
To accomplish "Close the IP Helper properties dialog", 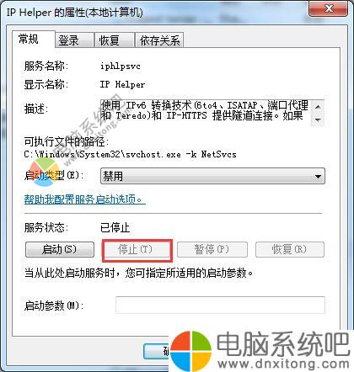I will click(329, 8).
